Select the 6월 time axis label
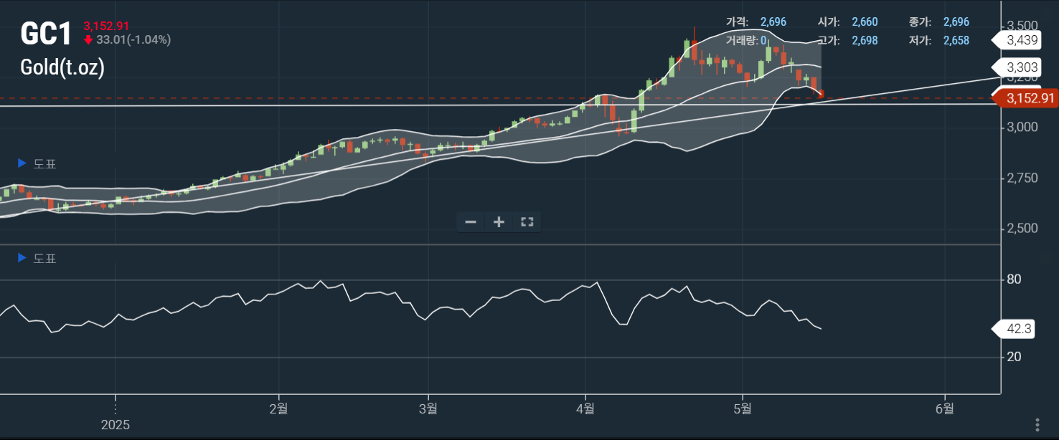This screenshot has width=1059, height=440. point(945,408)
